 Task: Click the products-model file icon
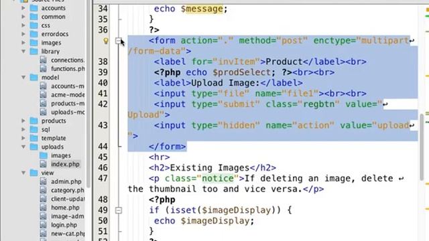(x=43, y=104)
